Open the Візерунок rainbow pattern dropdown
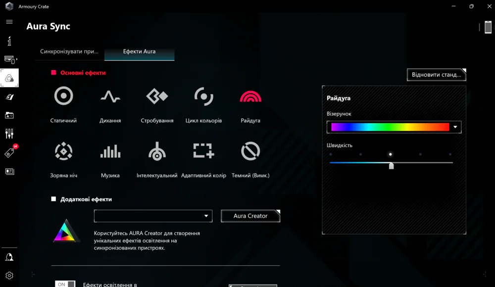495x287 pixels. point(394,127)
